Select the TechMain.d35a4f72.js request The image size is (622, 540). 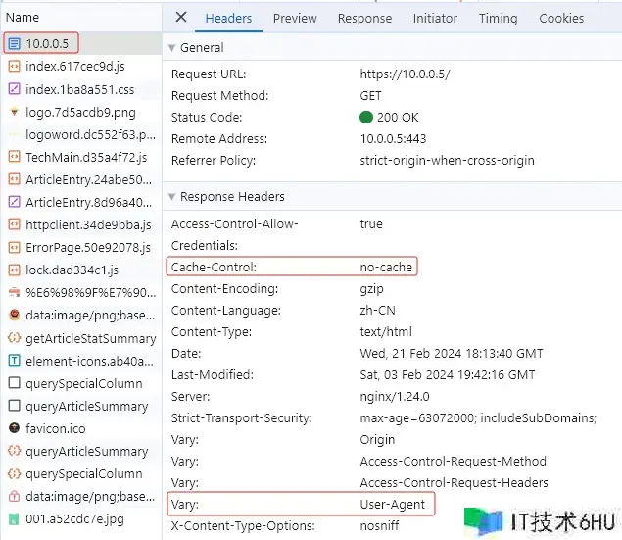coord(86,157)
